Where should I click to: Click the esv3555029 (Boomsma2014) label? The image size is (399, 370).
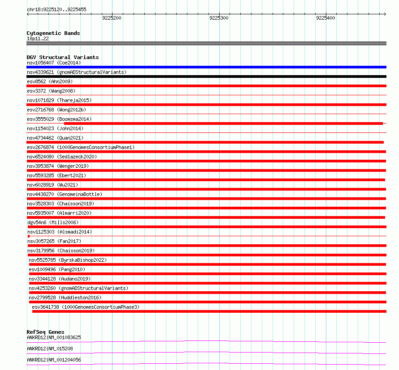(x=59, y=119)
